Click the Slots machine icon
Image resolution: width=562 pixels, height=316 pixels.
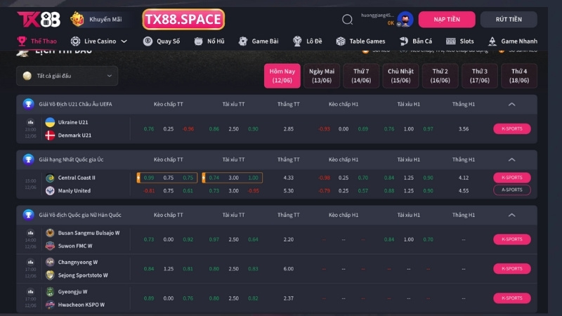(x=450, y=41)
